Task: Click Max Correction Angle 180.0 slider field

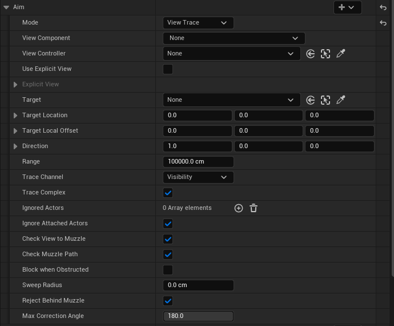Action: (x=198, y=316)
